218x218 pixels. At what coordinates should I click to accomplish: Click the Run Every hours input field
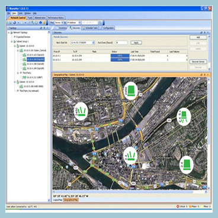coord(121,43)
